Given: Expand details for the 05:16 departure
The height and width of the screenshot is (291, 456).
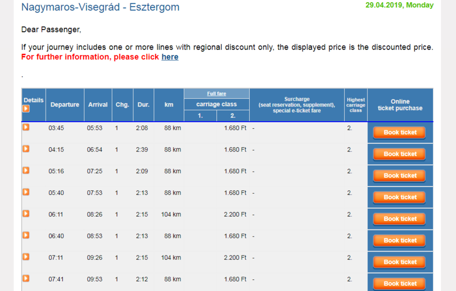Looking at the screenshot, I should pos(26,170).
